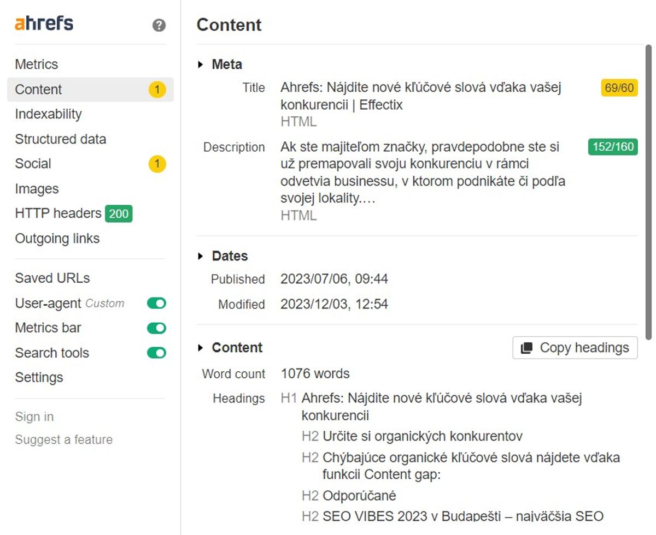656x535 pixels.
Task: Open the HTTP headers section
Action: (58, 213)
